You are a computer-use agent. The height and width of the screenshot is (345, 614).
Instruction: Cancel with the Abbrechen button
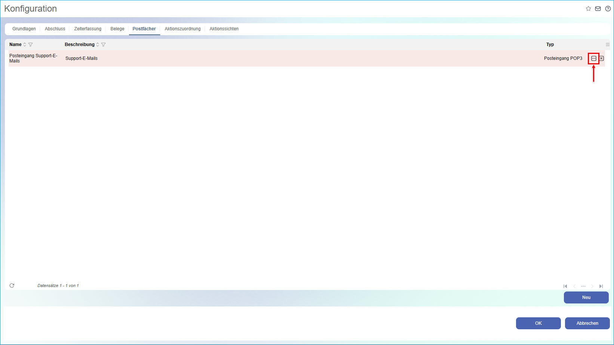click(587, 323)
